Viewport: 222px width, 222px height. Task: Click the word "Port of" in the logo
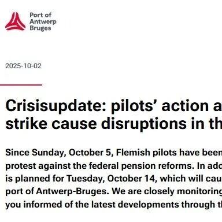40,15
